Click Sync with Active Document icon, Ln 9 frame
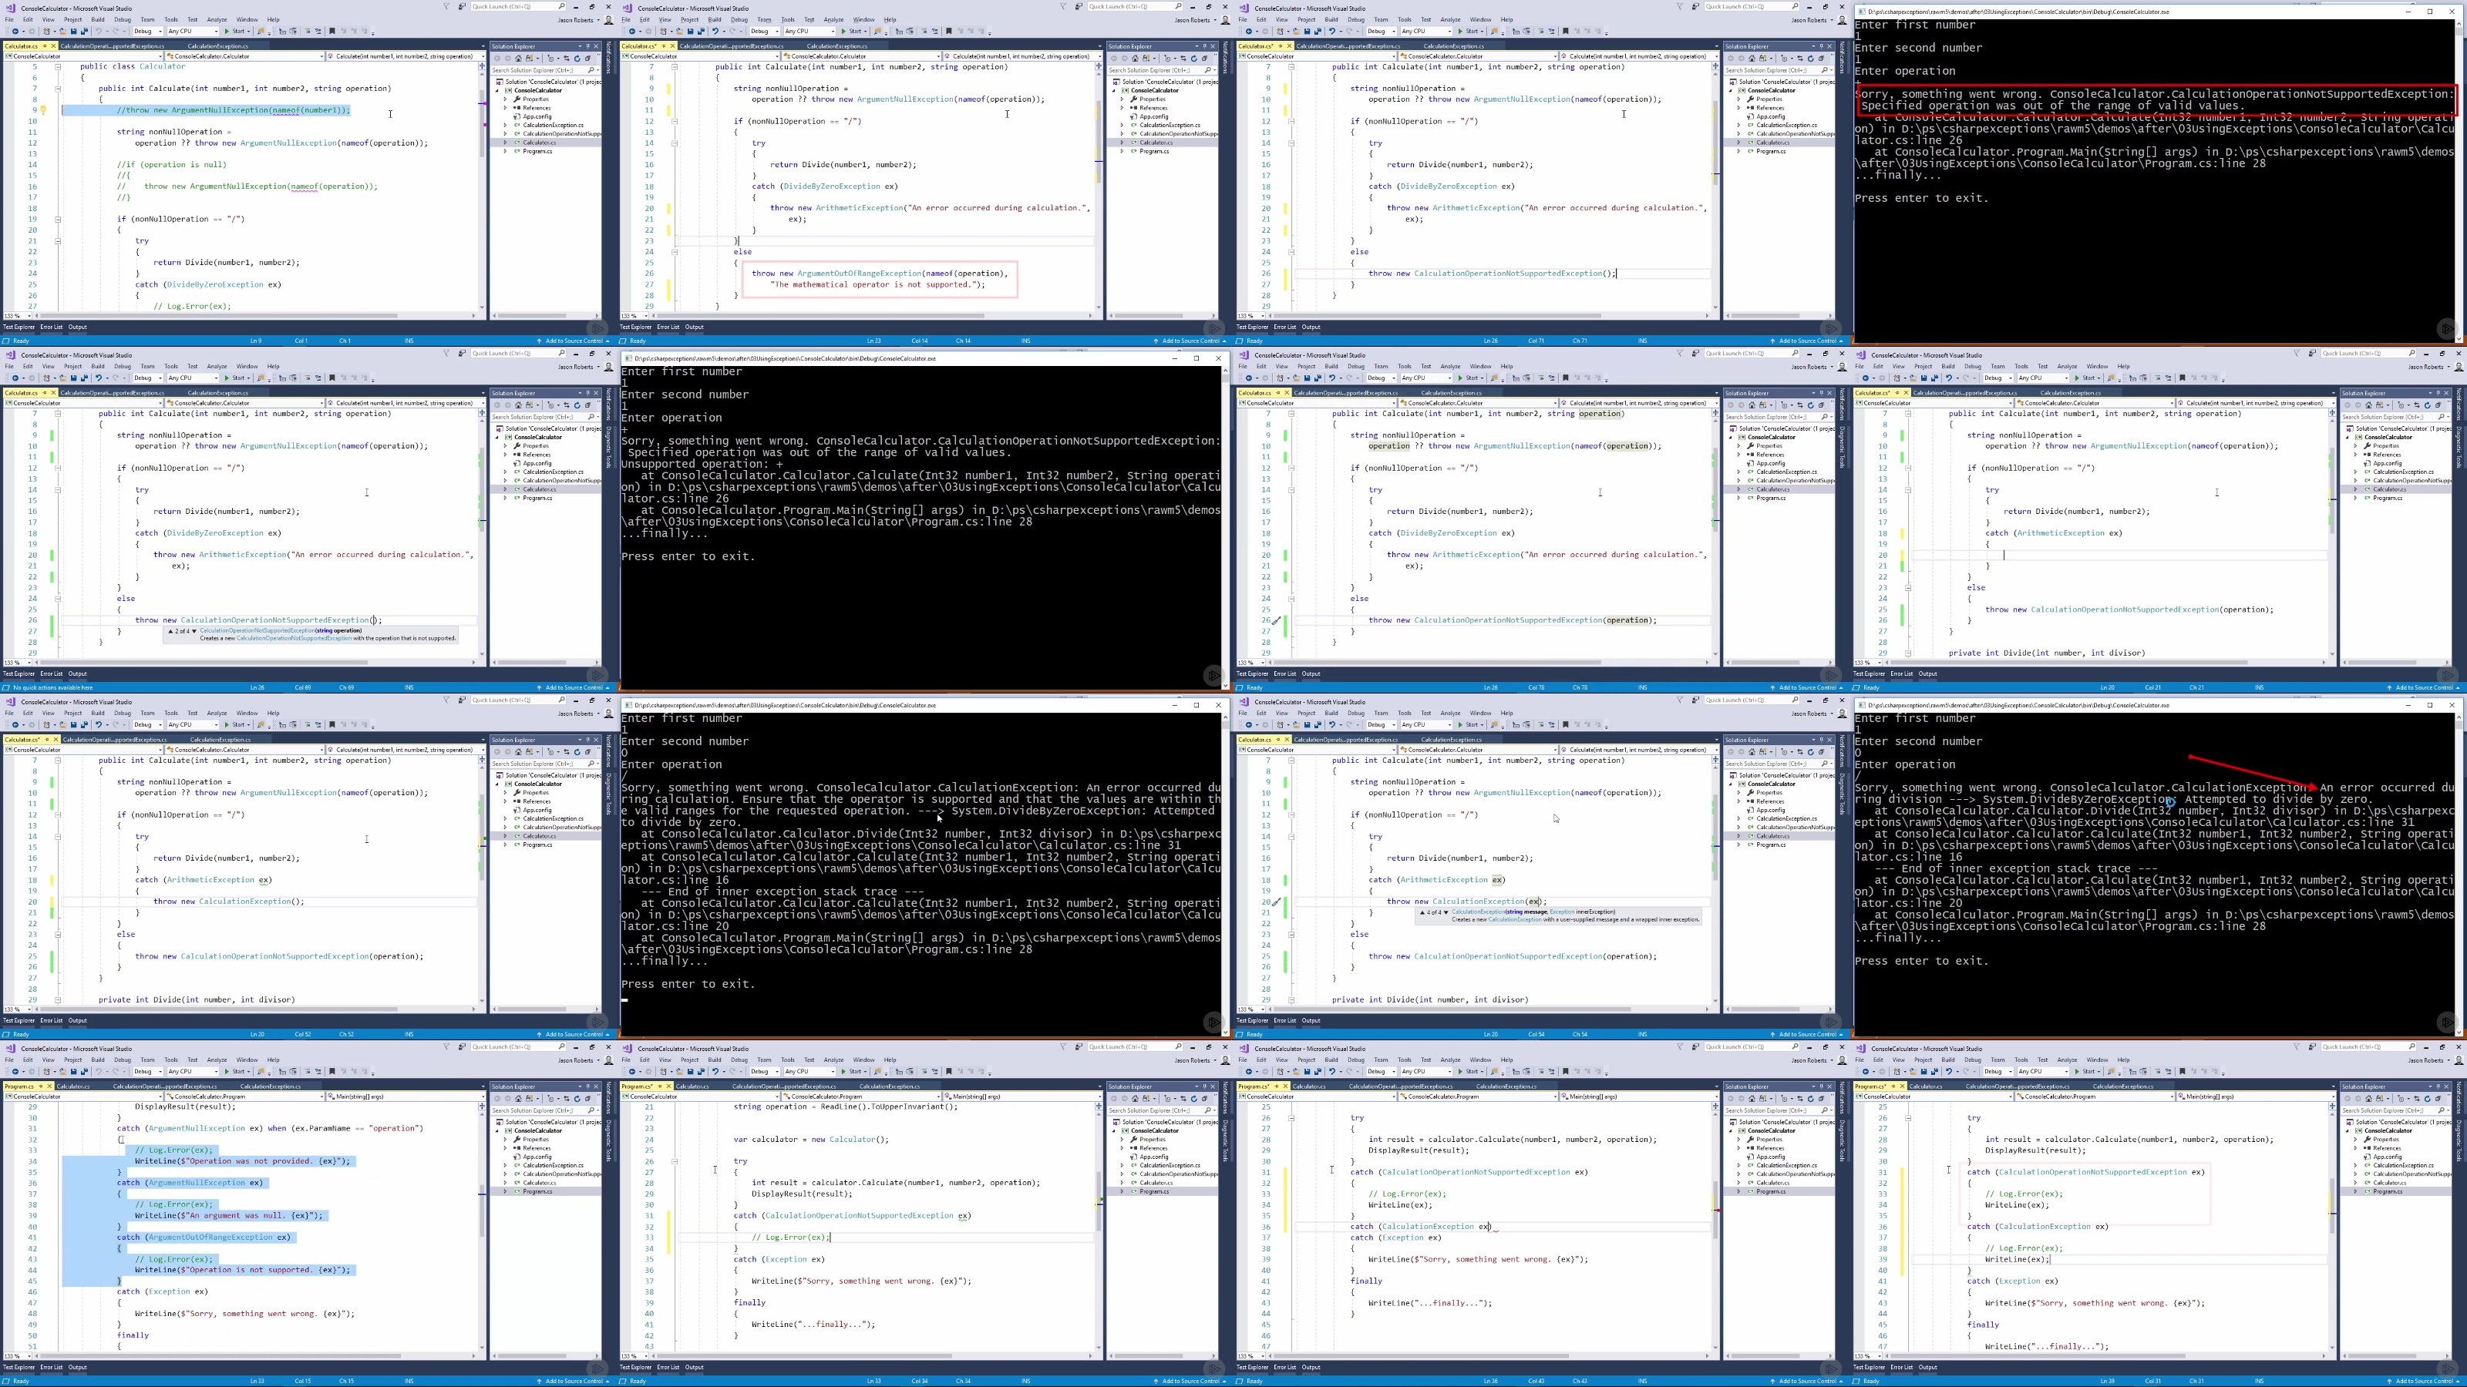This screenshot has height=1387, width=2467. point(567,59)
